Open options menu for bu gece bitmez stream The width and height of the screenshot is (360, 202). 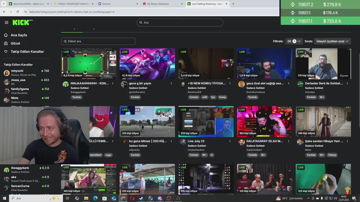[171, 141]
